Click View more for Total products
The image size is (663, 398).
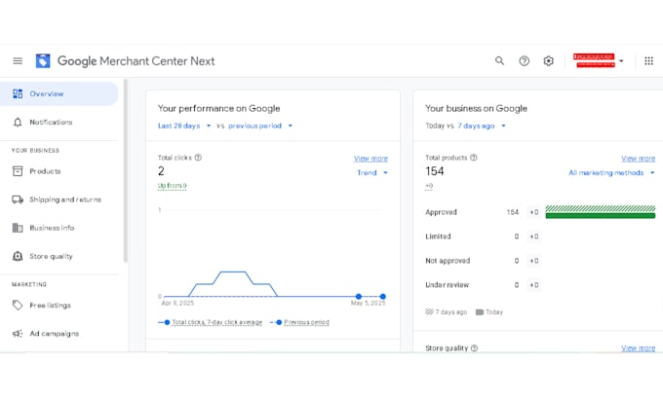(638, 159)
